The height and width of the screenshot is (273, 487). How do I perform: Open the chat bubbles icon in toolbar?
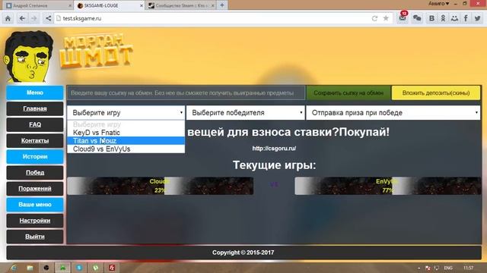tap(417, 18)
